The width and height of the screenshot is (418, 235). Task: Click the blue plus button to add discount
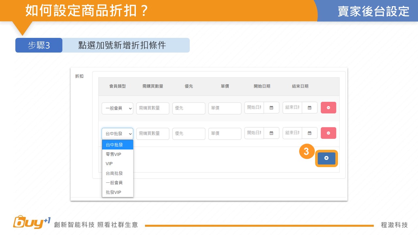pos(326,158)
